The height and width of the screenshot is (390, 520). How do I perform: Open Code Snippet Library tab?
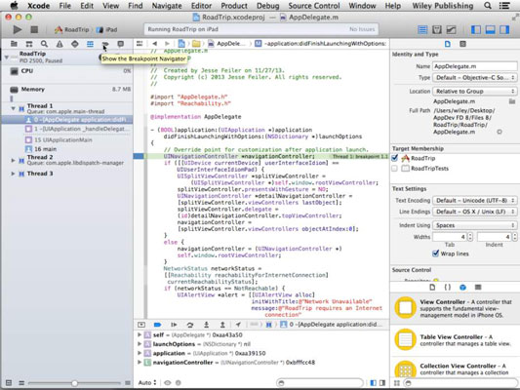(448, 288)
